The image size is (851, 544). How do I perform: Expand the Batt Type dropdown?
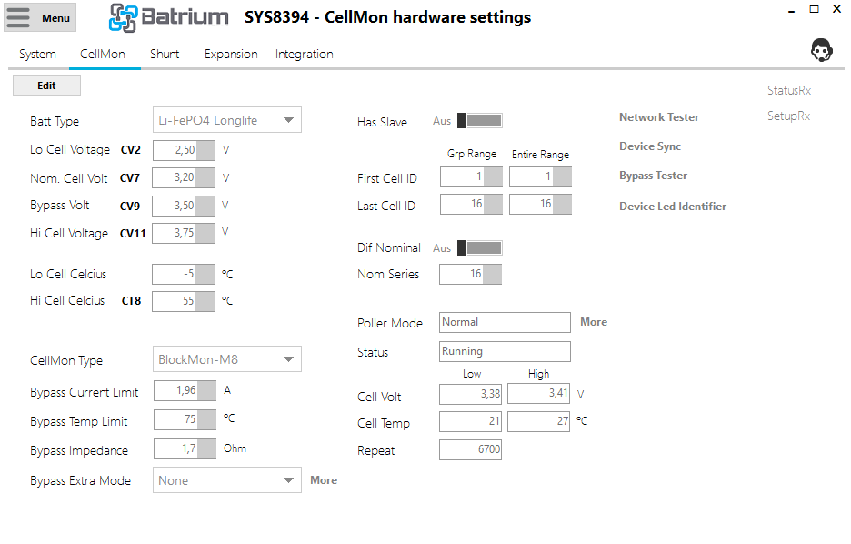(x=227, y=120)
